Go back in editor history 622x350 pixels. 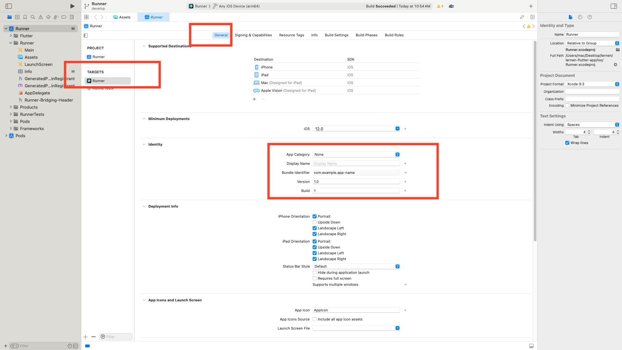pyautogui.click(x=96, y=17)
